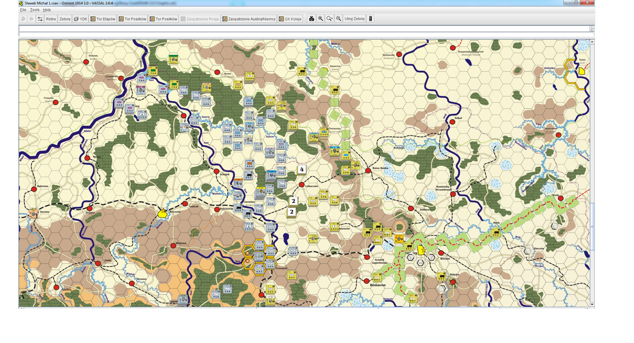Select the yellow pentagon marker near Lwów
This screenshot has height=343, width=634.
coord(422,250)
